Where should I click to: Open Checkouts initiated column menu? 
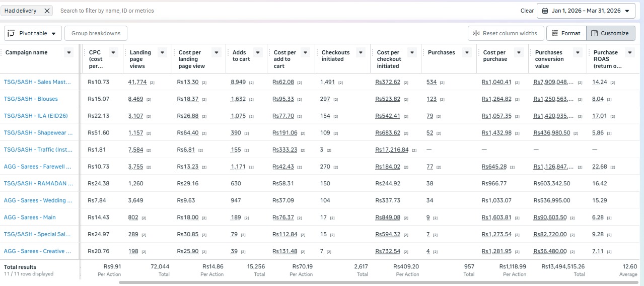pyautogui.click(x=361, y=52)
